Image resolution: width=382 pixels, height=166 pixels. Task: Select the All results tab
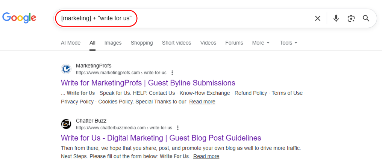point(92,43)
